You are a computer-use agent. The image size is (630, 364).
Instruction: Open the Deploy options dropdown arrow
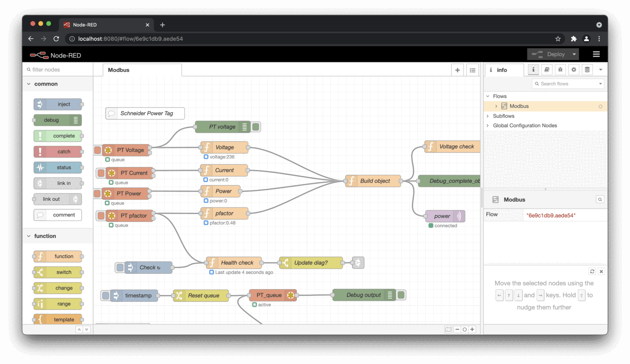pos(574,54)
